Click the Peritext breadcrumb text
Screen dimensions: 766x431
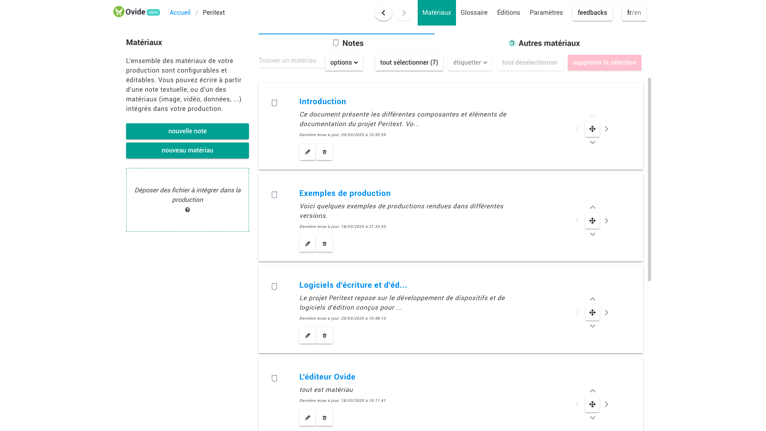coord(214,13)
